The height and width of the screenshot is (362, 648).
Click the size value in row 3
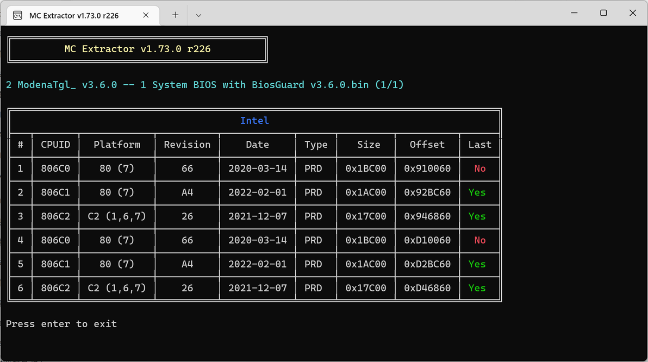(x=366, y=216)
